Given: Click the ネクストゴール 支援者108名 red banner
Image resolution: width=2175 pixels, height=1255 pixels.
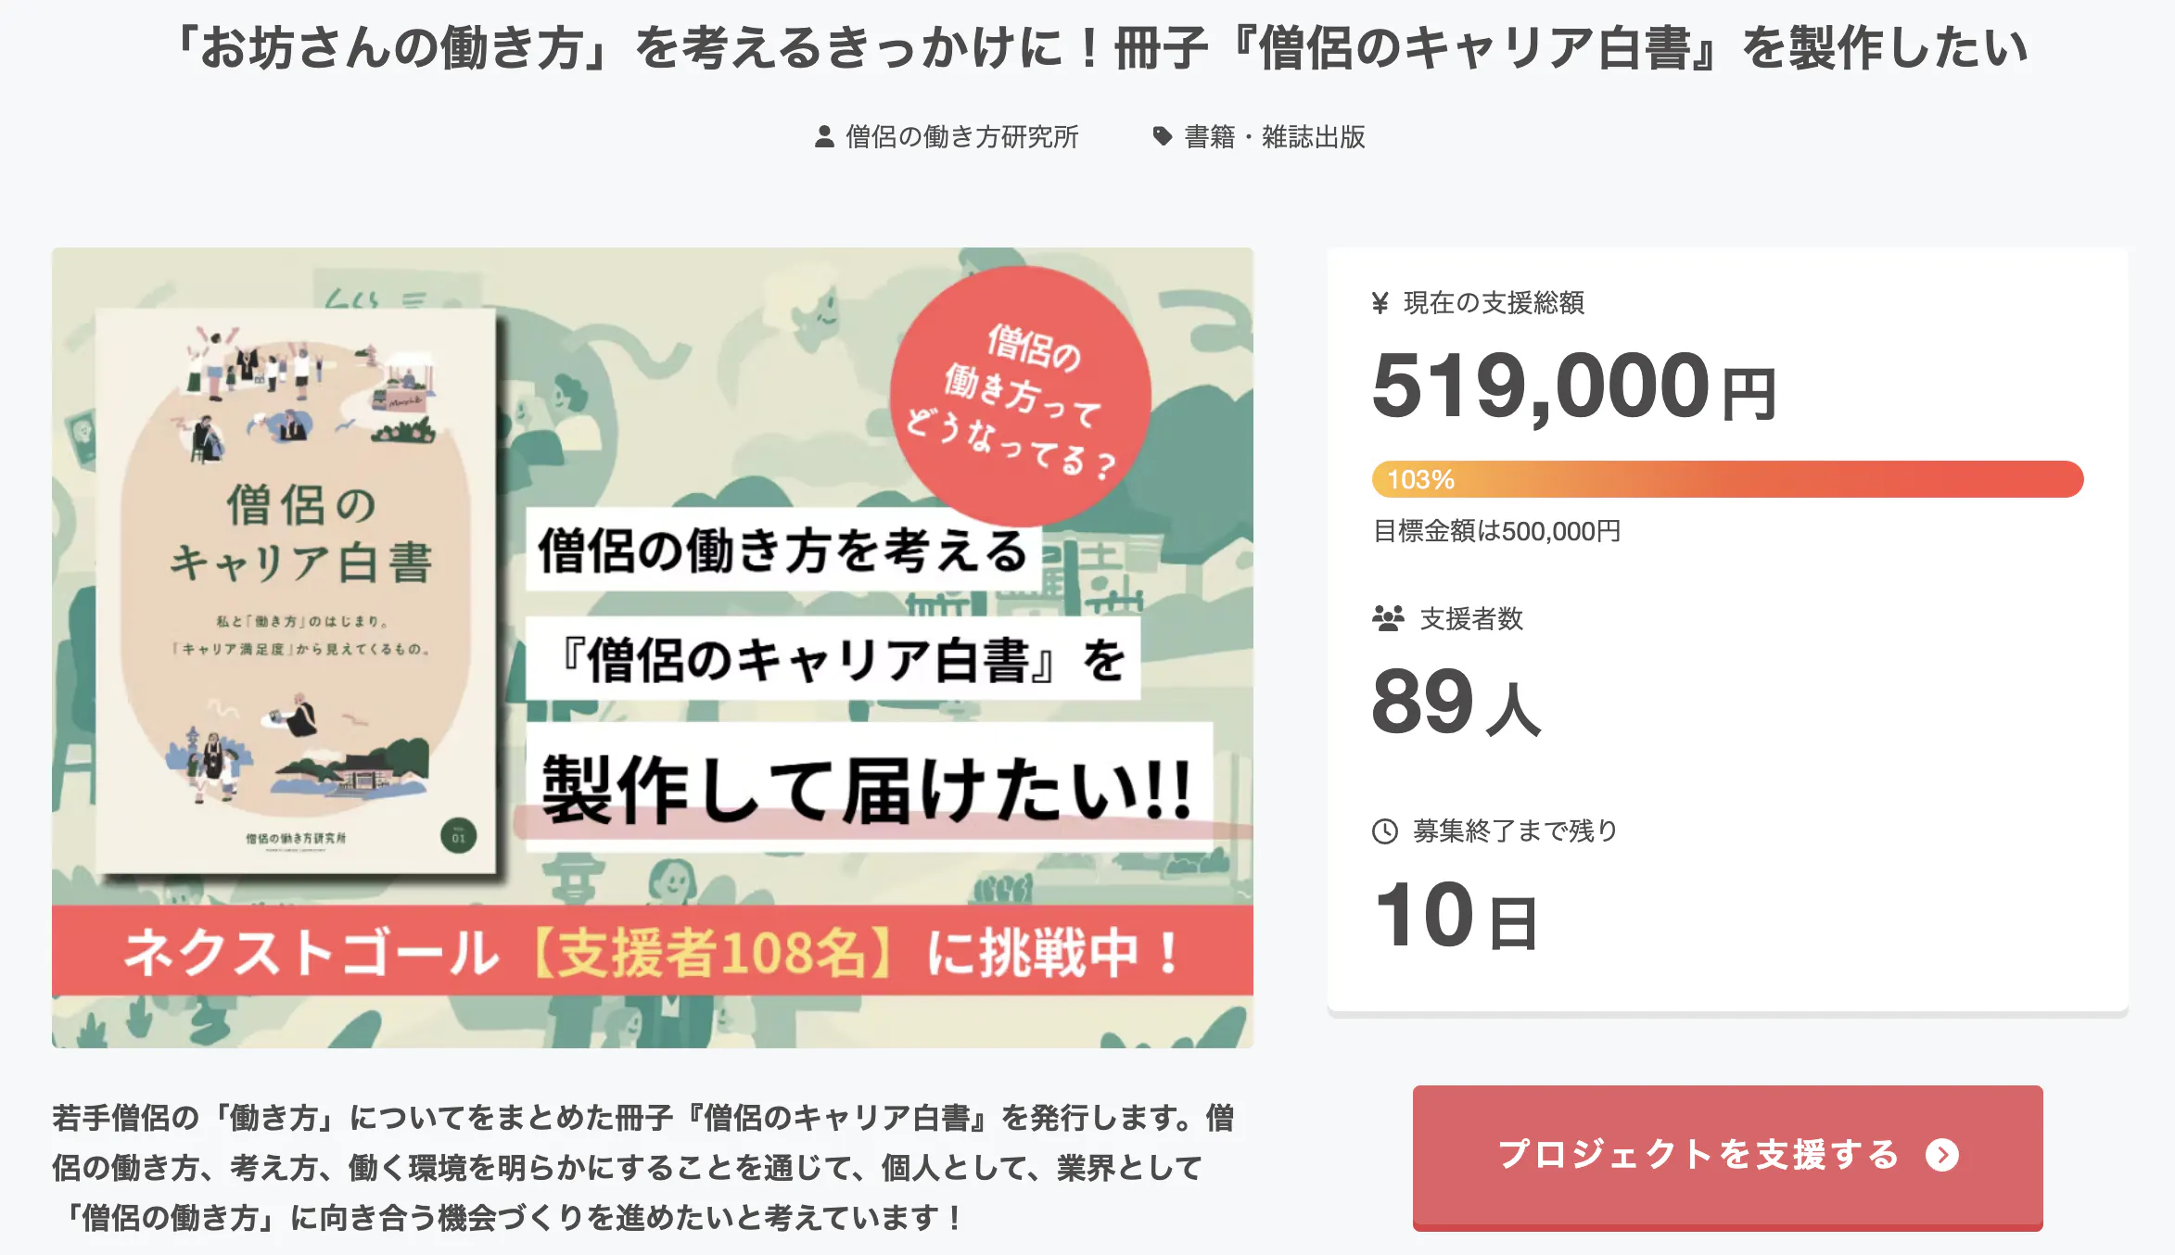Looking at the screenshot, I should tap(652, 951).
